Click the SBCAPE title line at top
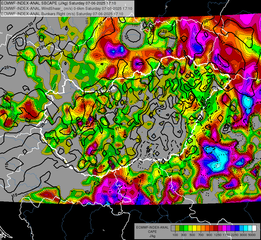The image size is (261, 240). (x=58, y=3)
